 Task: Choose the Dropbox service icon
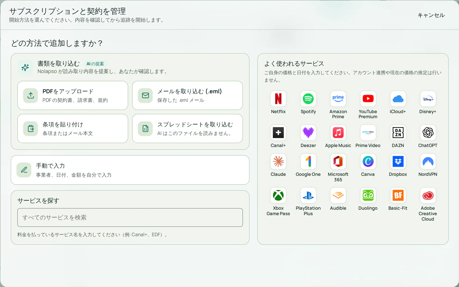[398, 161]
